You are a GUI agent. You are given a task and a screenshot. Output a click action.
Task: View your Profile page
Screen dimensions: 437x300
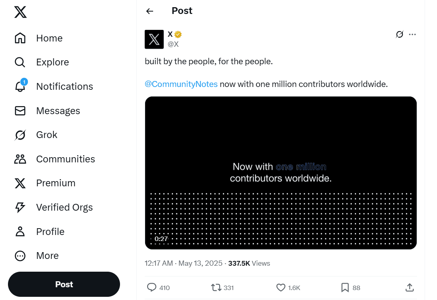(x=50, y=231)
